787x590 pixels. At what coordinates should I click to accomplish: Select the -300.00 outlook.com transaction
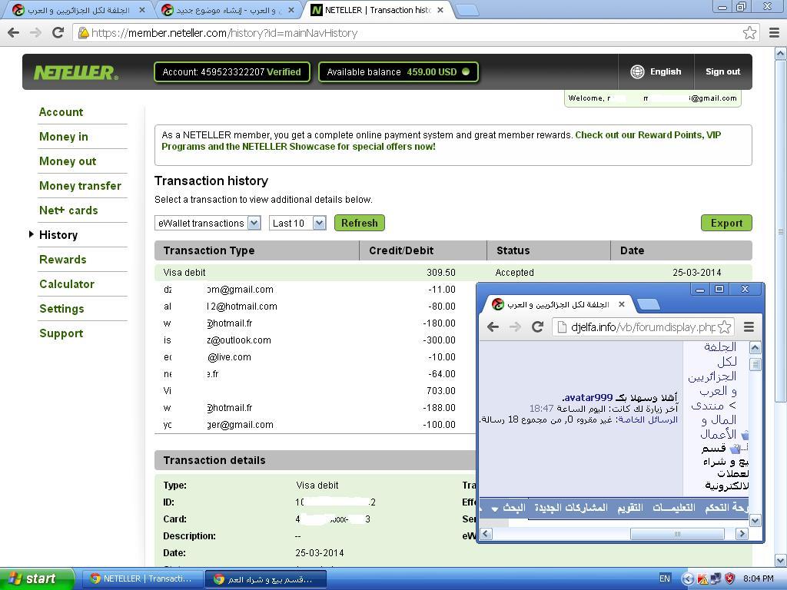click(315, 340)
